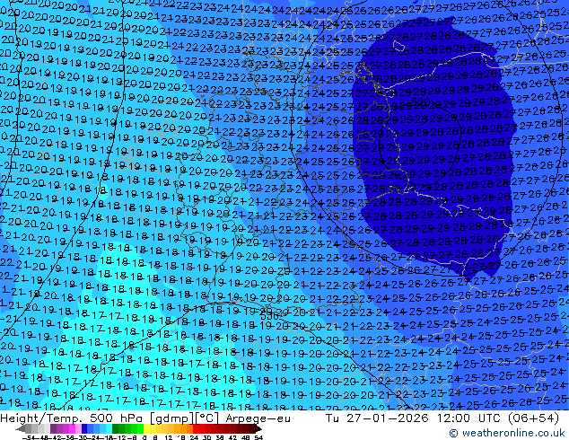Click the "-54" colour scale value
Image resolution: width=569 pixels, height=440 pixels.
pyautogui.click(x=27, y=438)
